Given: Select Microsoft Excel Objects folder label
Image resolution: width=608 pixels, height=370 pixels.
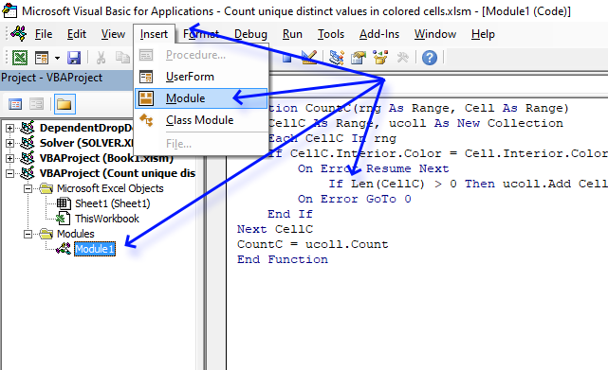Looking at the screenshot, I should click(x=110, y=188).
